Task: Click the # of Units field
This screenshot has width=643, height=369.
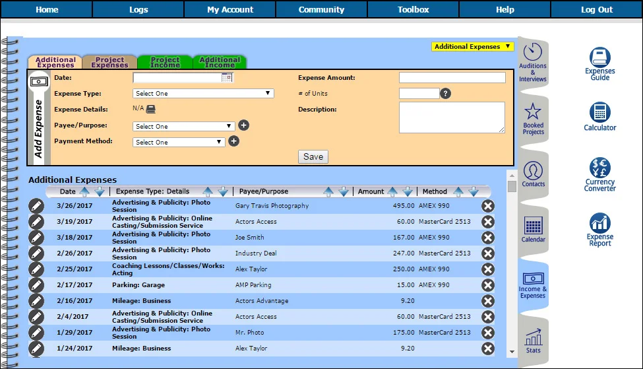Action: [x=419, y=94]
